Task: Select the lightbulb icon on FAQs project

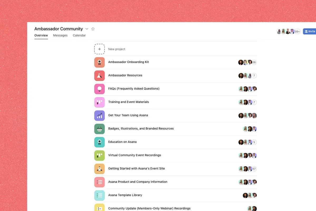Action: tap(99, 89)
